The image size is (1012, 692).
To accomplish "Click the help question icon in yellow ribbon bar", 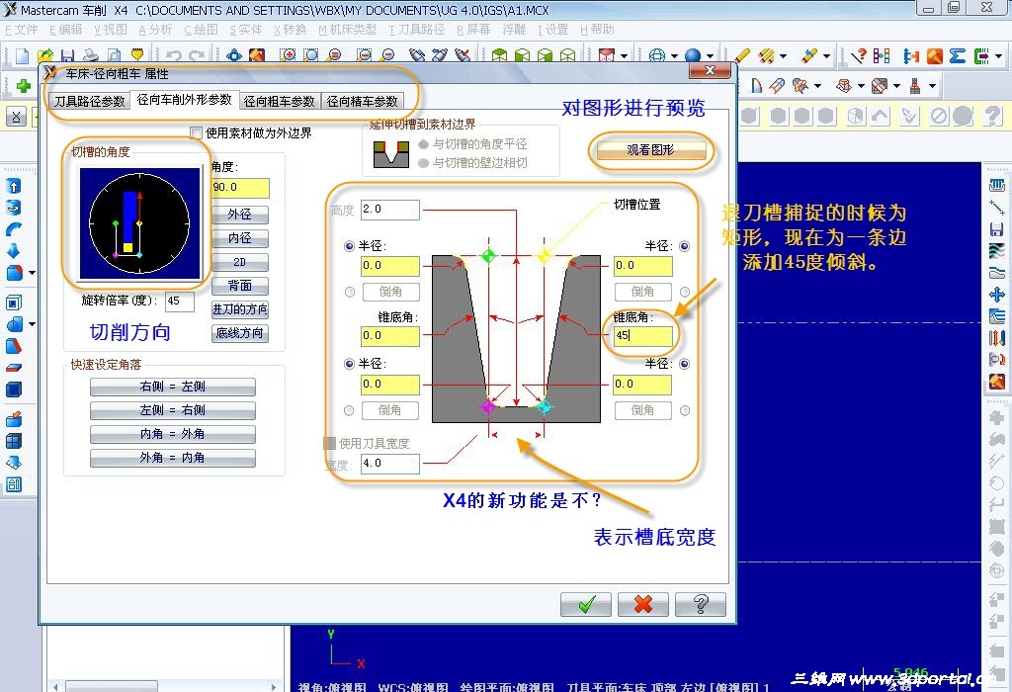I will pyautogui.click(x=992, y=117).
